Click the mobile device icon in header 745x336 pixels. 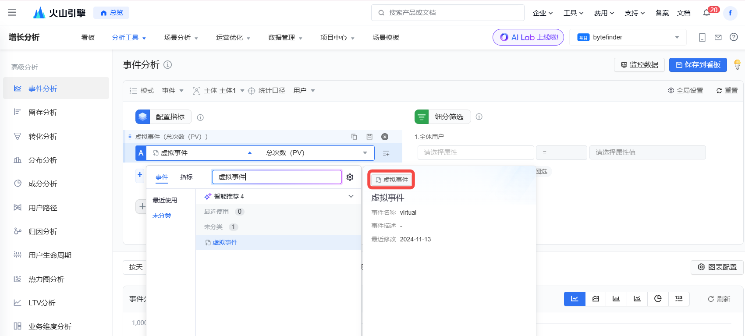click(702, 38)
